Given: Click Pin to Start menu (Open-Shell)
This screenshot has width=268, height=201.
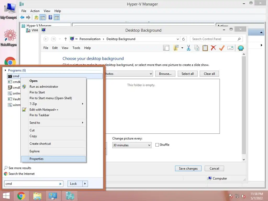Looking at the screenshot, I should pyautogui.click(x=53, y=98).
